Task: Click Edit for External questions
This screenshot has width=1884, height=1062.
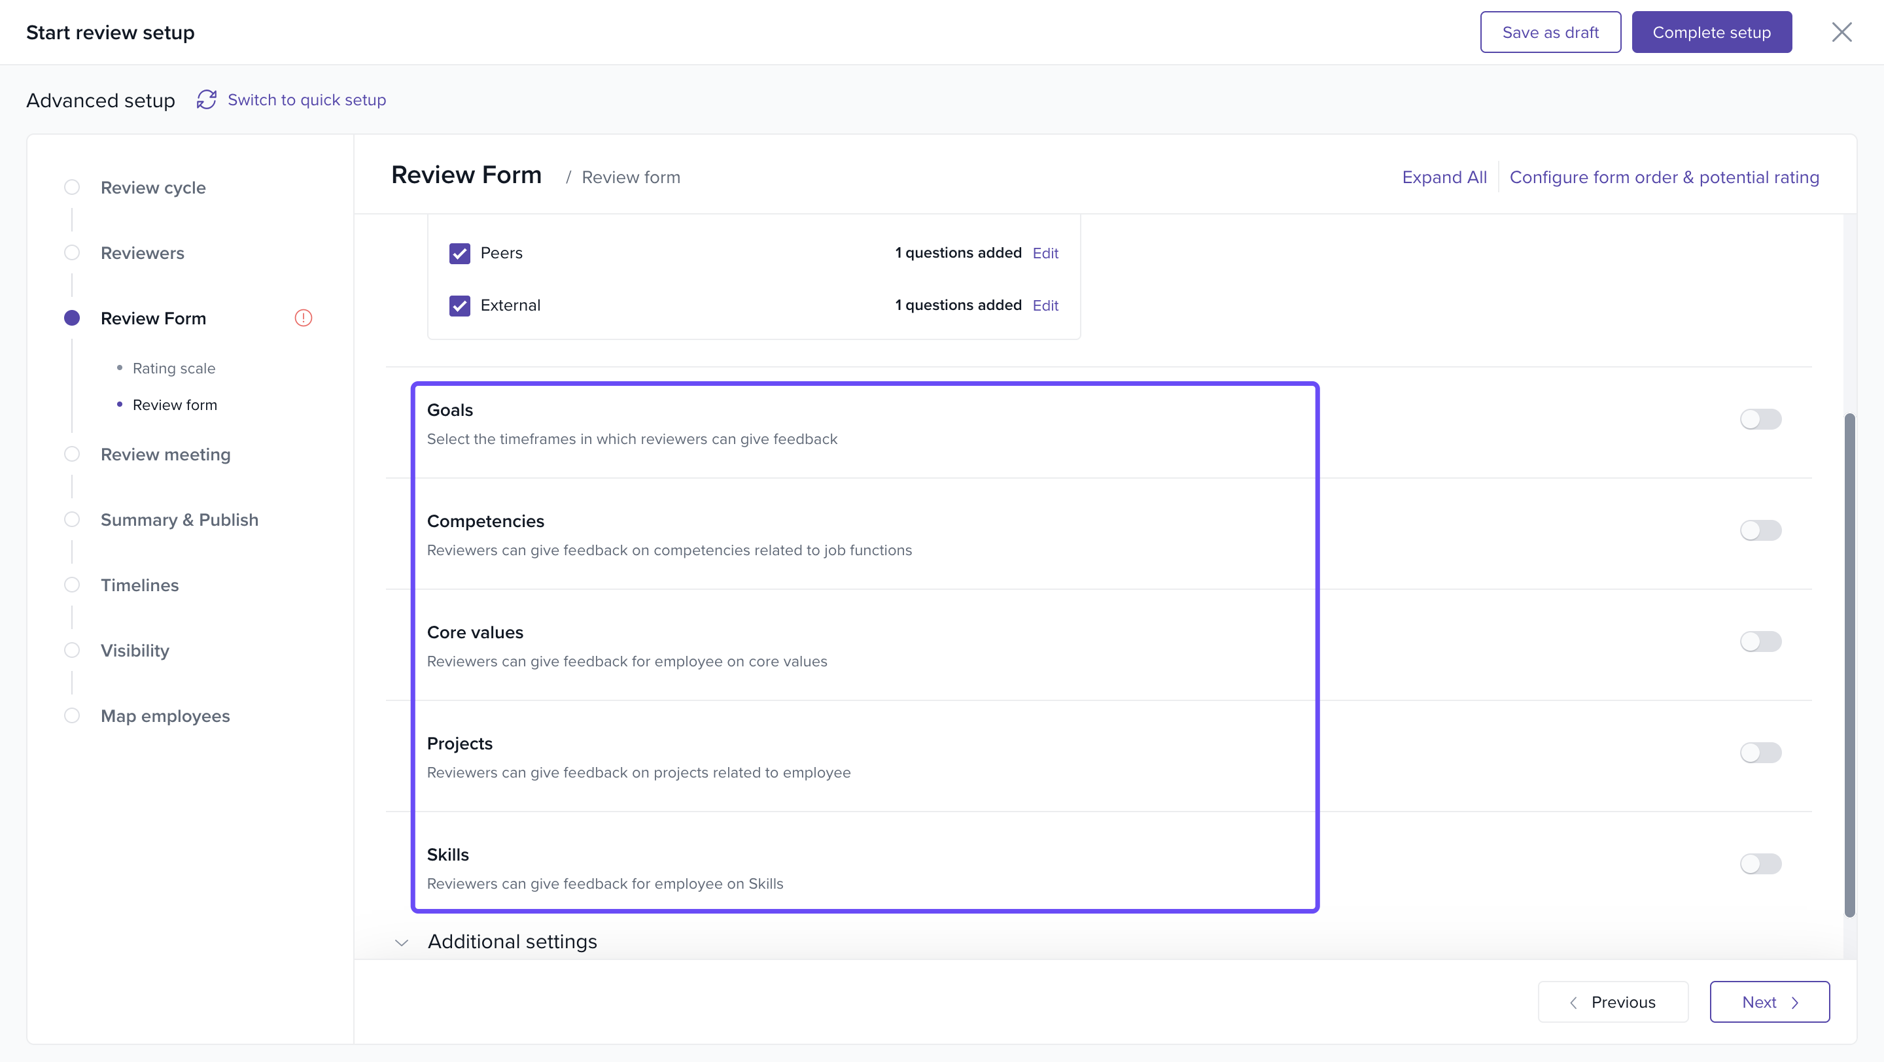Action: point(1045,305)
